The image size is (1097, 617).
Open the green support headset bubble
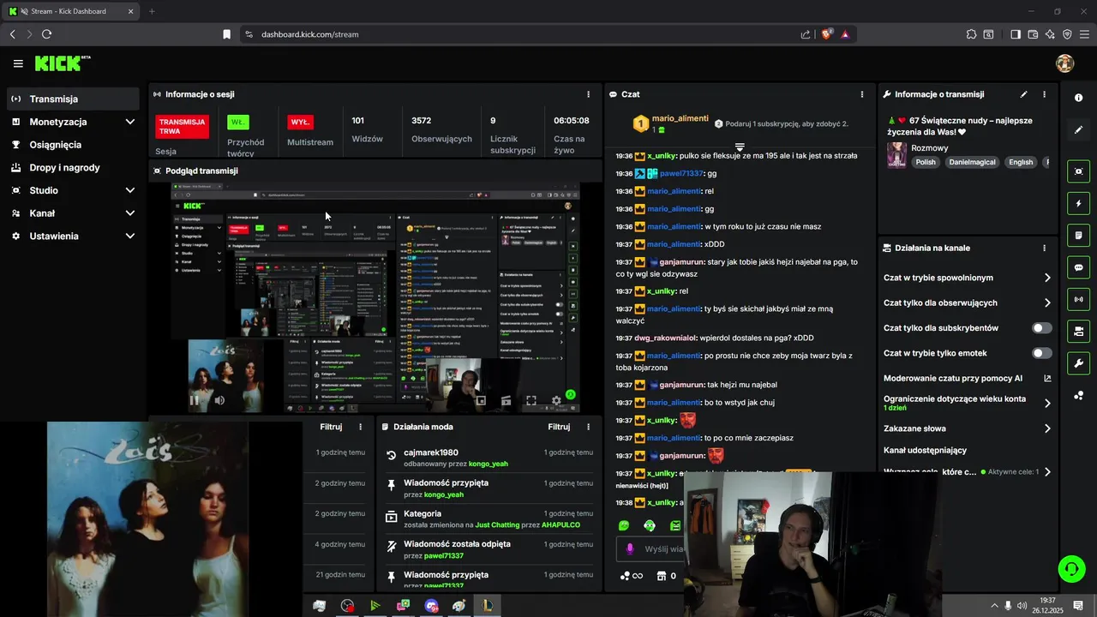1071,568
